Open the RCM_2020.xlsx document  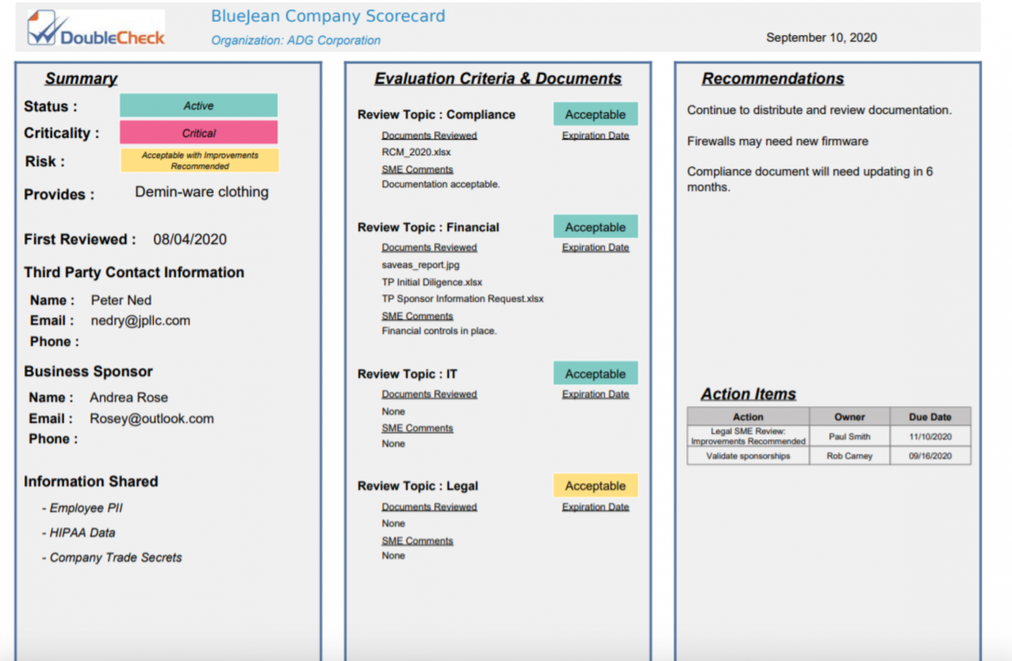pos(416,152)
